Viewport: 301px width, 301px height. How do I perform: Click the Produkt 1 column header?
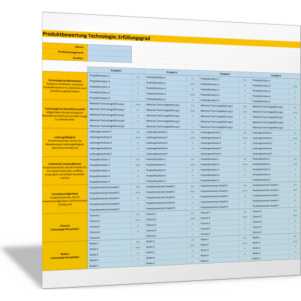116,70
